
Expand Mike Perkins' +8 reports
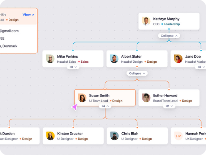coord(73,67)
